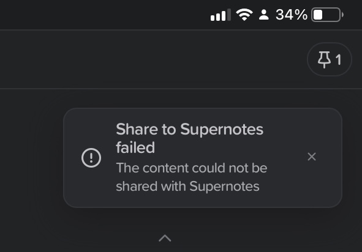This screenshot has width=362, height=252.
Task: Click "Share to Supernotes failed" title
Action: point(189,138)
